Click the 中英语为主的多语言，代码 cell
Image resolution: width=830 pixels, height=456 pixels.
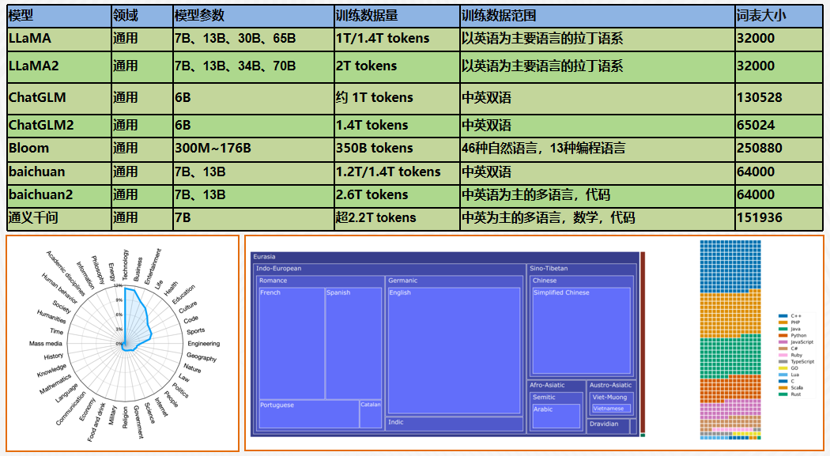tap(597, 195)
